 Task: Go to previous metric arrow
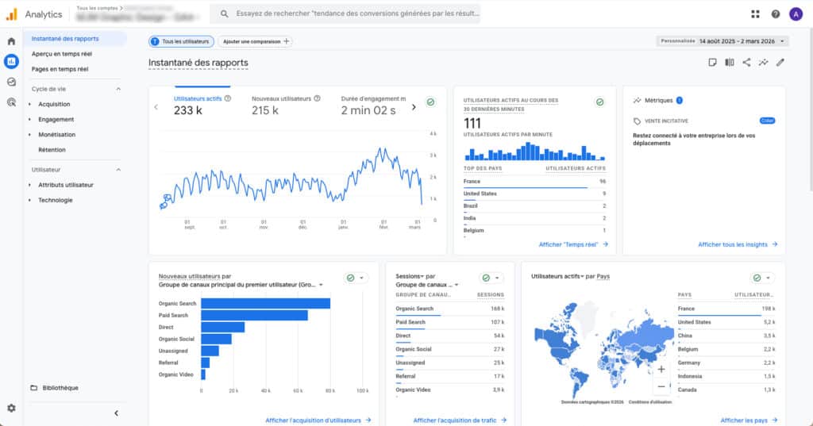[x=156, y=107]
